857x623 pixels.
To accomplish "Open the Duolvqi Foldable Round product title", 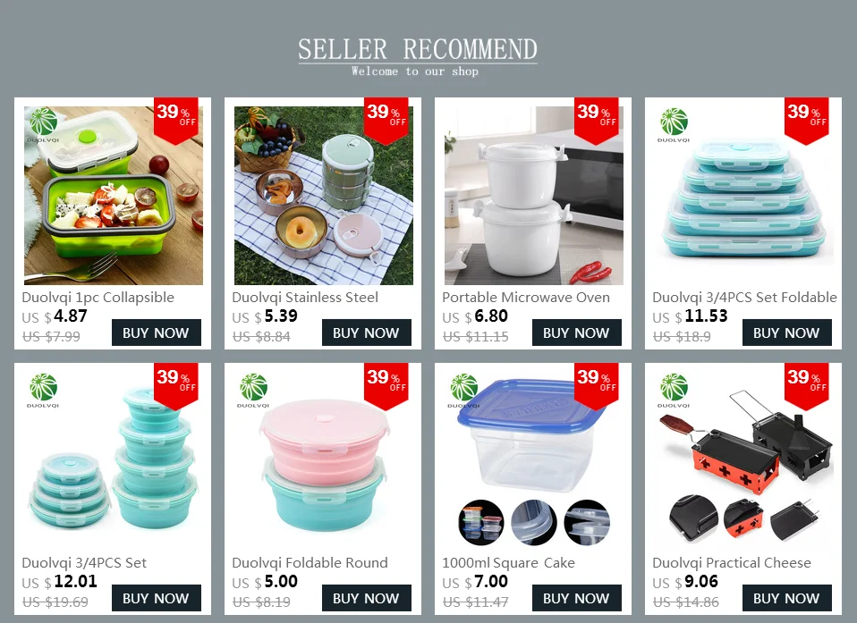I will click(x=310, y=563).
